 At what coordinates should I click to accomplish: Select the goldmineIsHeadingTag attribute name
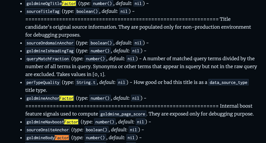(x=50, y=51)
